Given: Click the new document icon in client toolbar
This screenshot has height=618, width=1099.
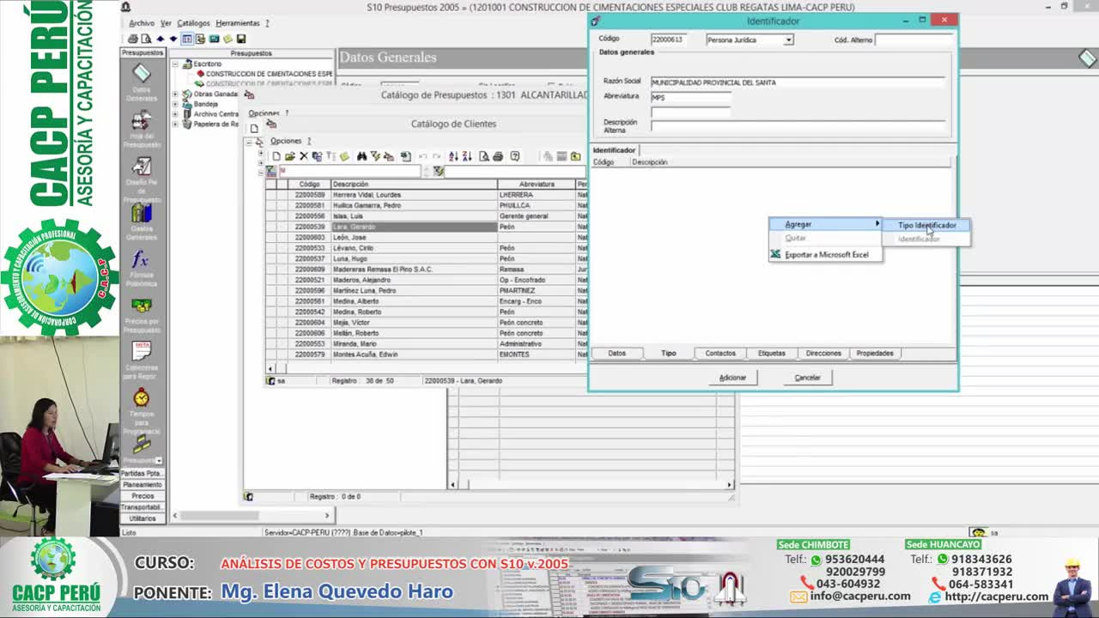Looking at the screenshot, I should pyautogui.click(x=276, y=156).
